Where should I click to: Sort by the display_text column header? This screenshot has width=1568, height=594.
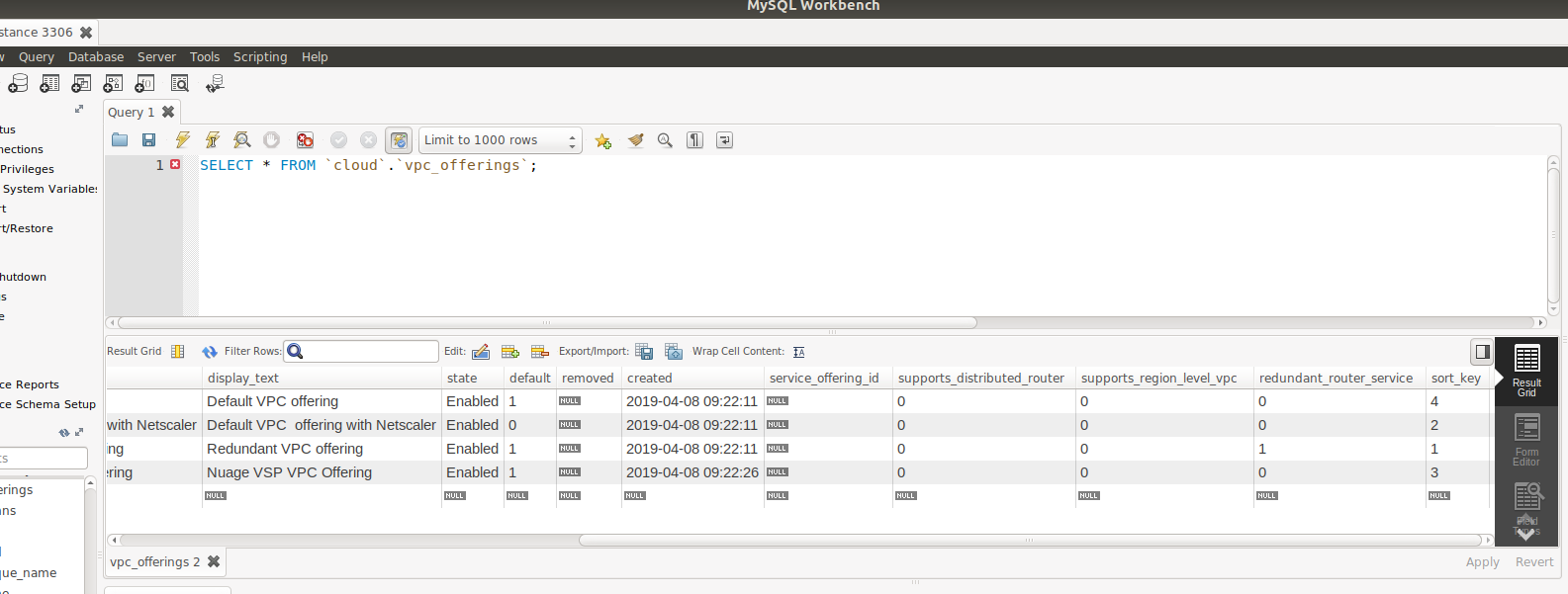point(323,379)
